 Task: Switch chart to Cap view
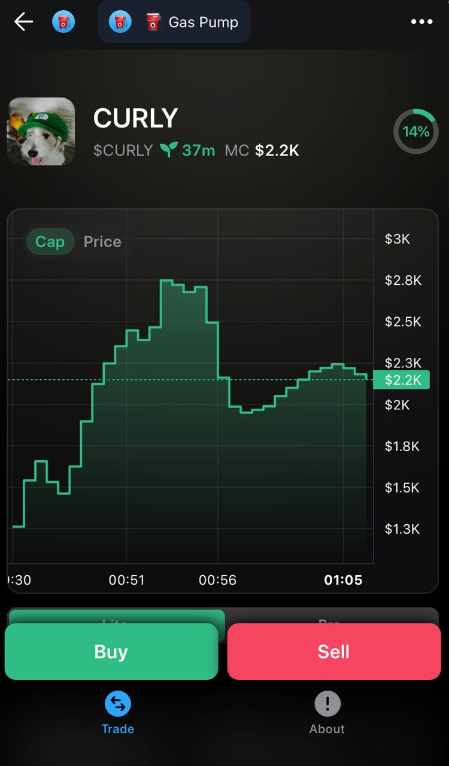tap(50, 242)
